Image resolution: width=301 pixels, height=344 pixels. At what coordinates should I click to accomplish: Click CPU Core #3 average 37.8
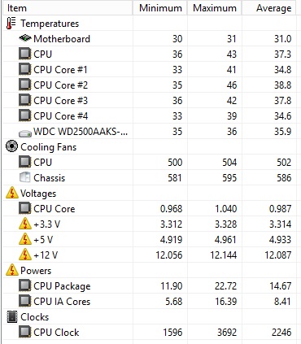tap(282, 101)
